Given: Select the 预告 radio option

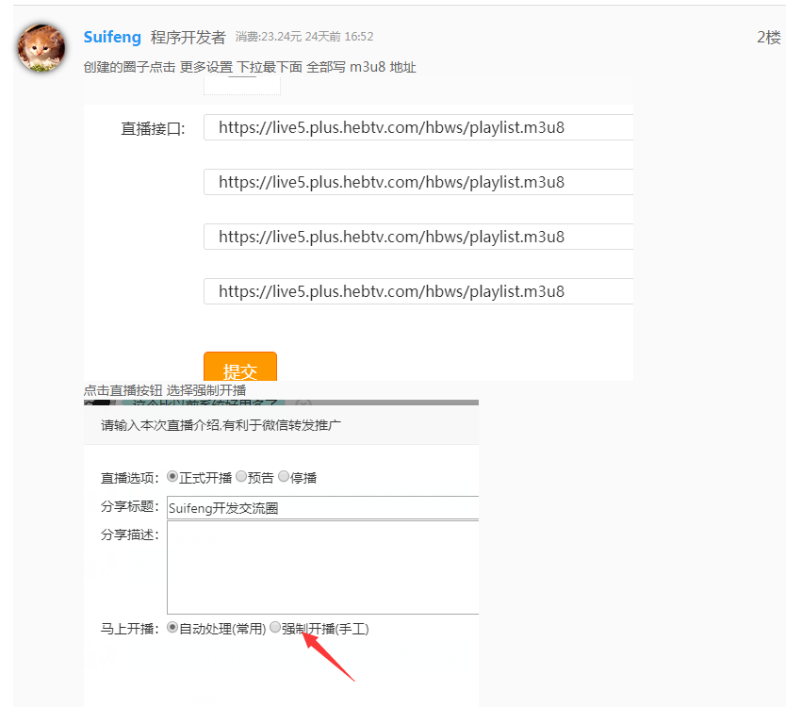Looking at the screenshot, I should click(x=241, y=477).
